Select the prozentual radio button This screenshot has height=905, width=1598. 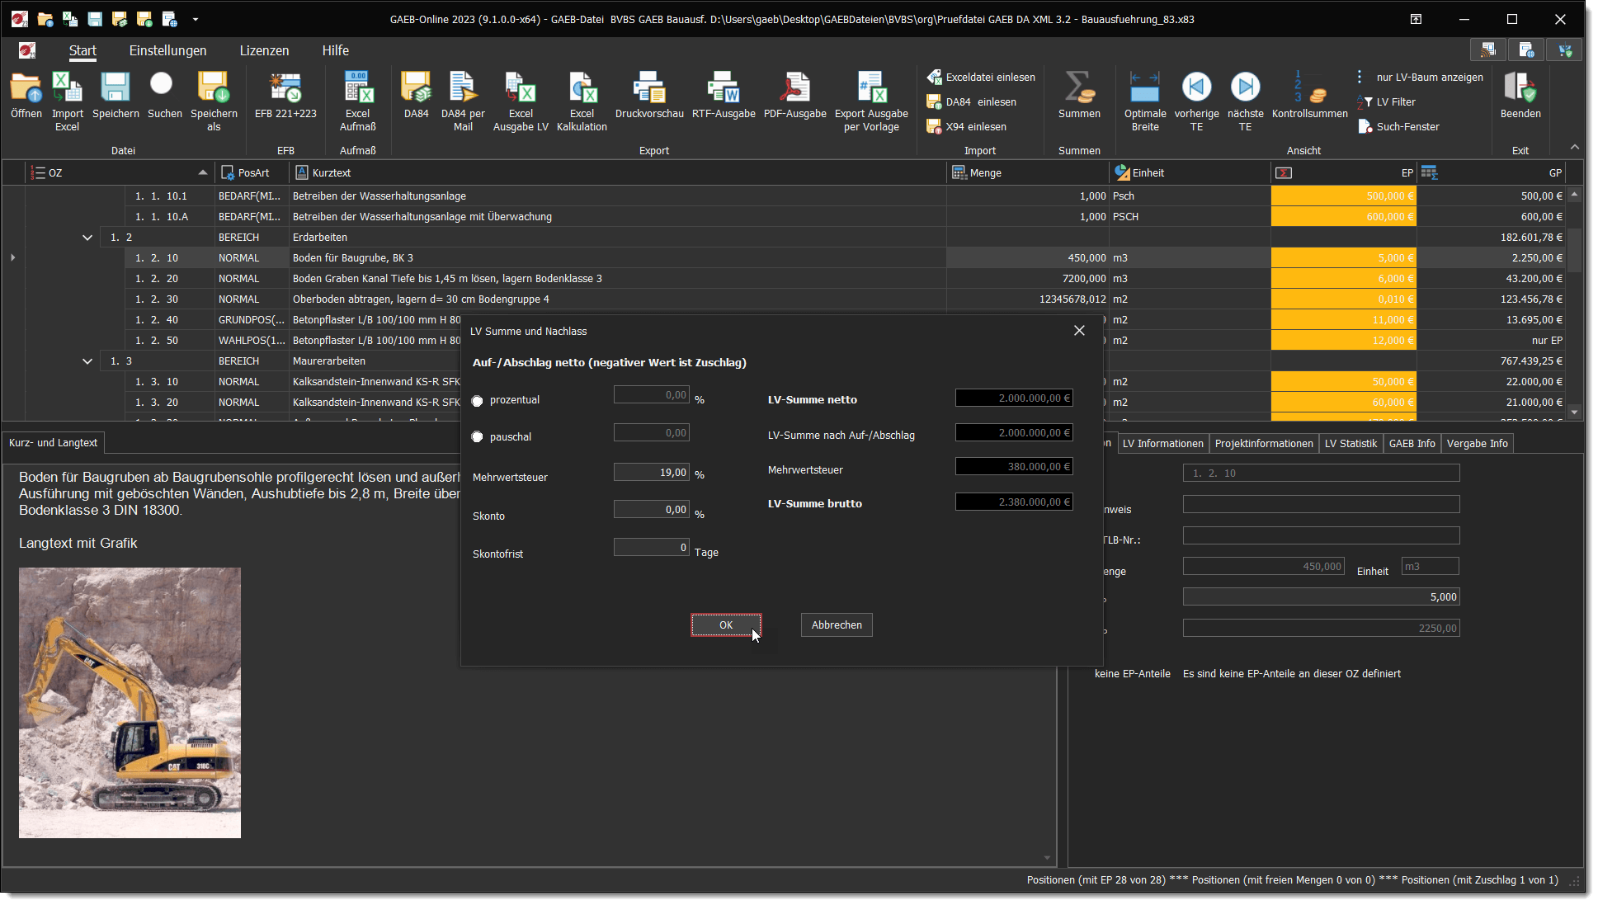(x=477, y=400)
